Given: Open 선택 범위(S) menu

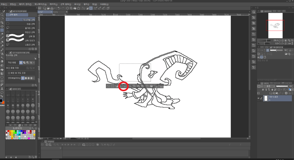Looking at the screenshot, I should pos(66,4).
